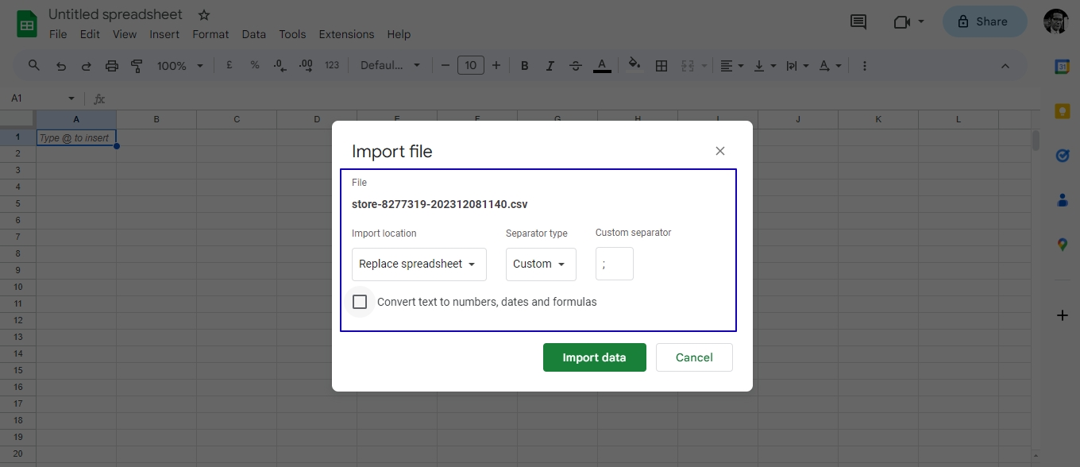Viewport: 1080px width, 467px height.
Task: Open the fill colour picker
Action: click(634, 65)
